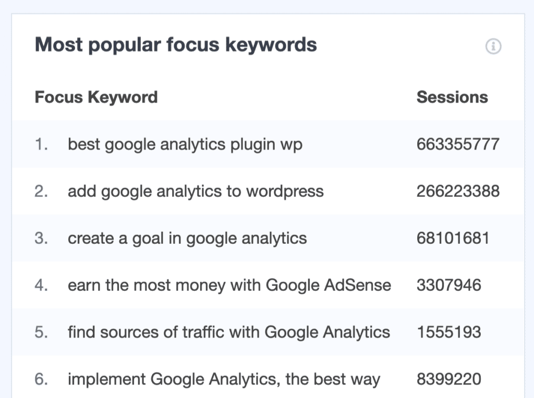Select 'find sources of traffic with Google Analytics'
Viewport: 534px width, 398px height.
[228, 332]
